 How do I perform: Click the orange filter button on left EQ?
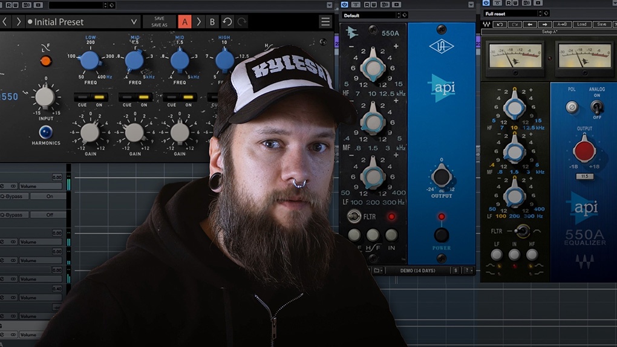point(45,61)
